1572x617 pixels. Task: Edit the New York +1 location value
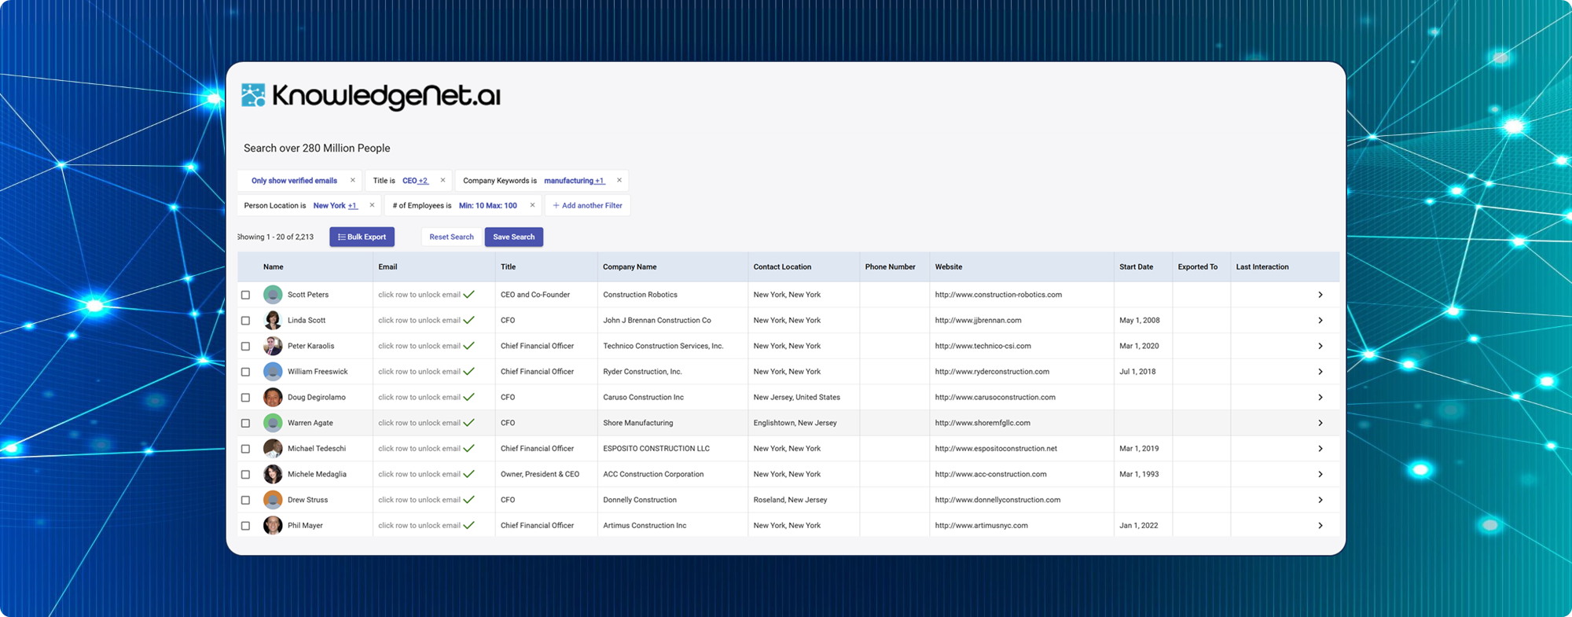tap(336, 206)
